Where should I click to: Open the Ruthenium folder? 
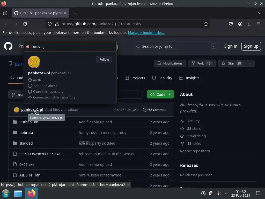tap(29, 122)
